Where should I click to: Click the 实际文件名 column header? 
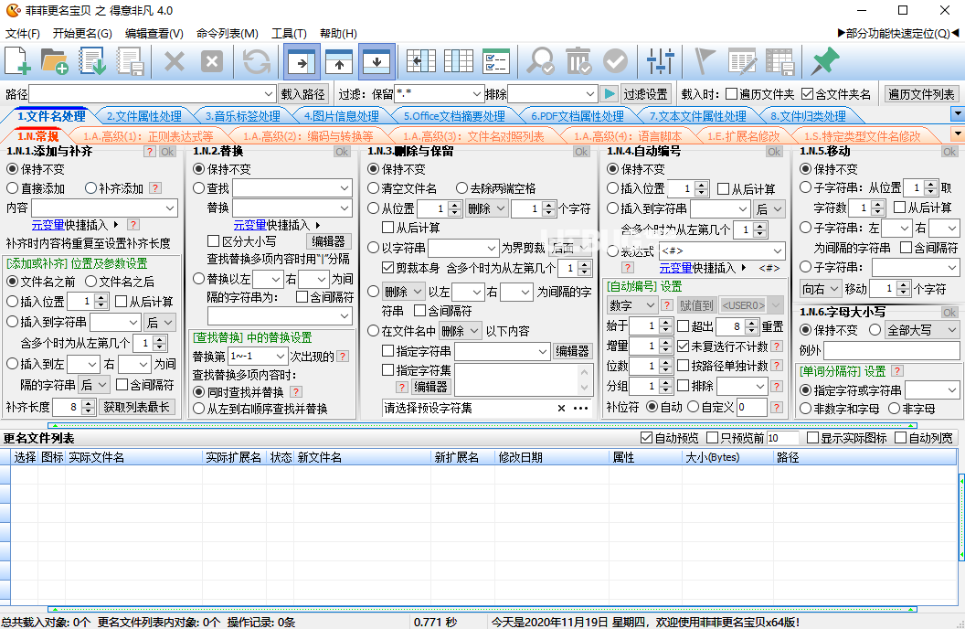pos(134,457)
